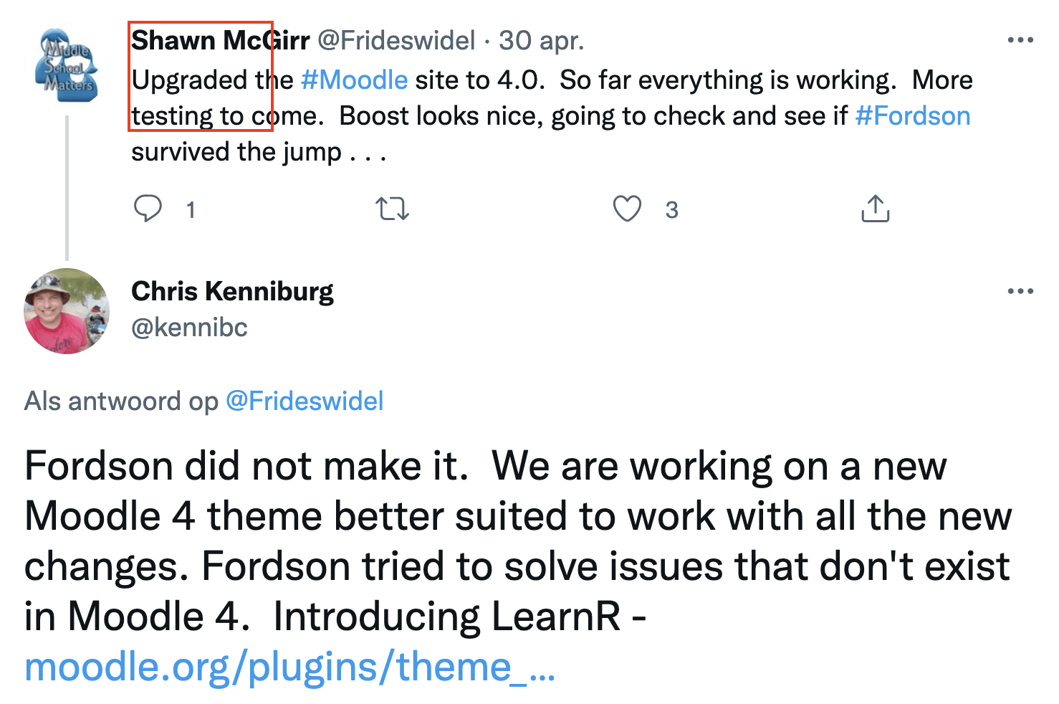Click the like count number 3
1059x704 pixels.
[x=671, y=210]
